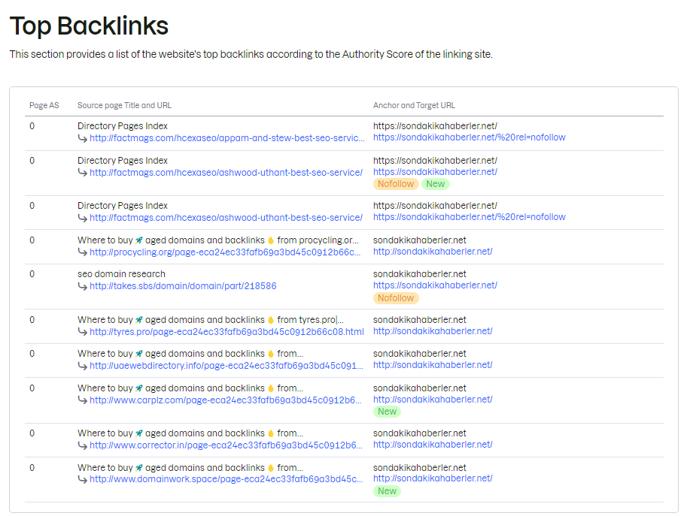
Task: Click the Page AS column header
Action: 44,105
